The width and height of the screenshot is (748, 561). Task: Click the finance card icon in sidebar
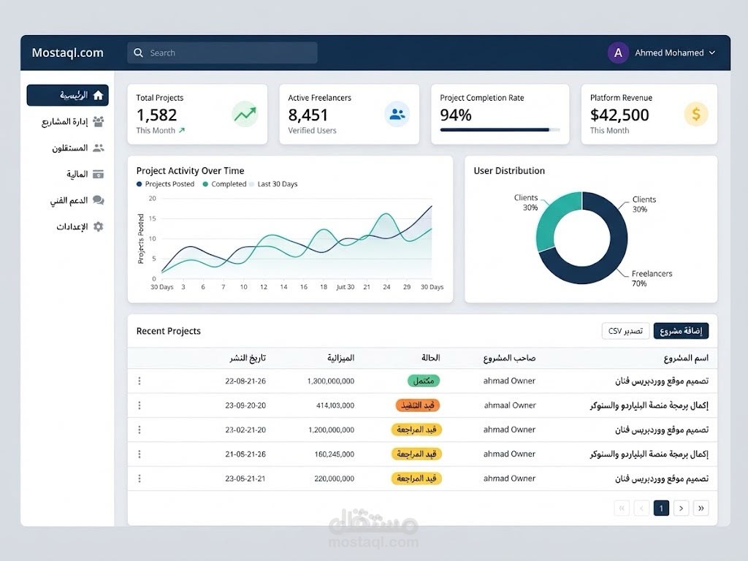99,174
